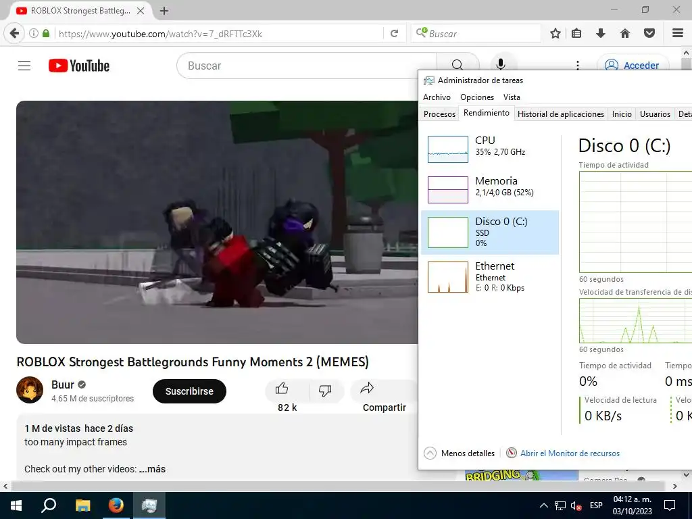Open the Opciones menu in Task Manager
The image size is (692, 519).
477,97
